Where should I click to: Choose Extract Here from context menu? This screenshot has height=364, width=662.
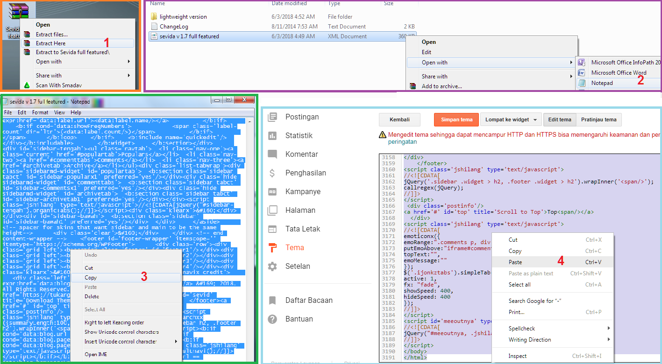[78, 43]
